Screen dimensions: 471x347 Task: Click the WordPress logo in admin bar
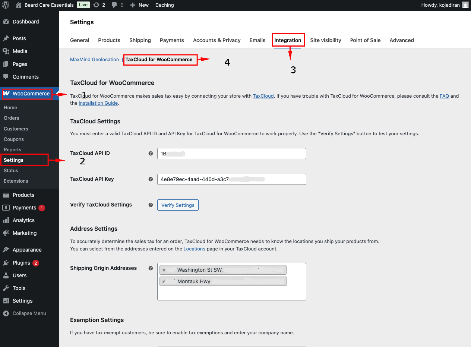coord(6,5)
